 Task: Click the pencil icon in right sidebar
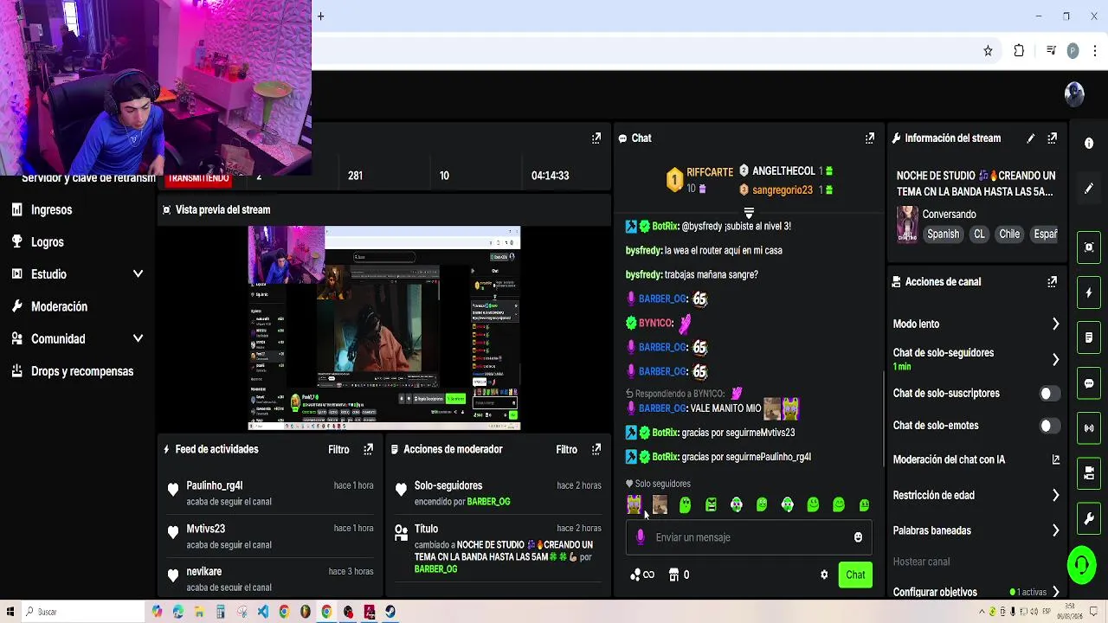[1089, 189]
